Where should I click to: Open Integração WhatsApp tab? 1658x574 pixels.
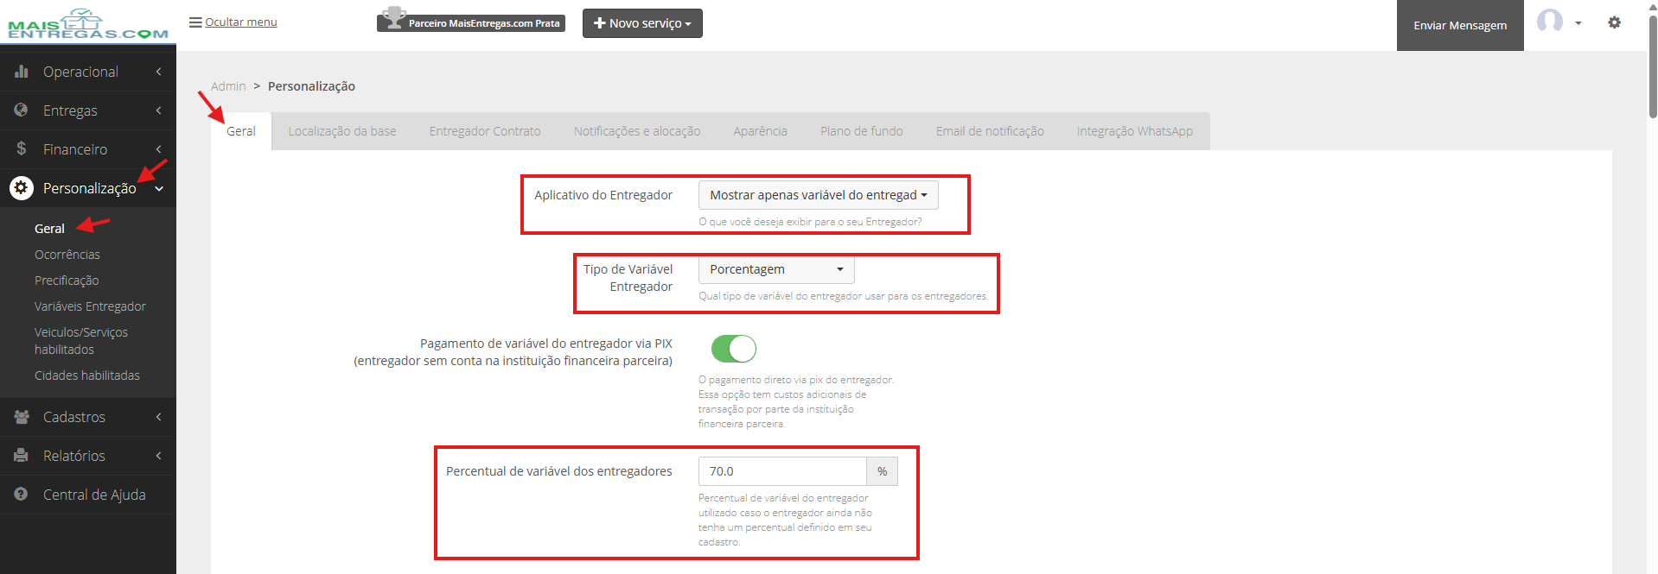click(x=1135, y=131)
